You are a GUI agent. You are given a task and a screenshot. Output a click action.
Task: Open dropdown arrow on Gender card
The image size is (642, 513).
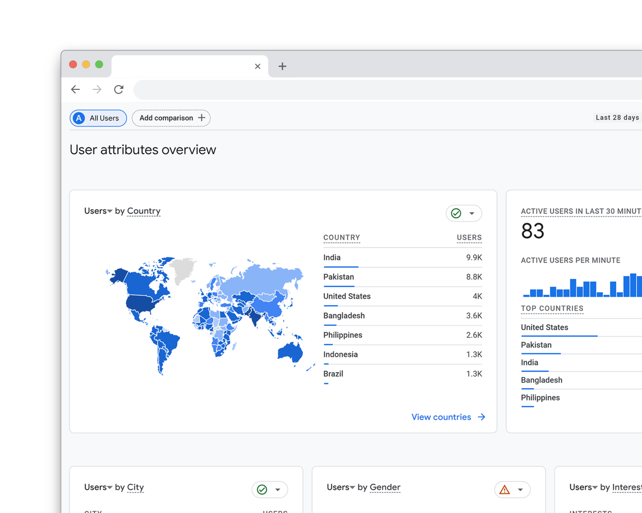point(520,490)
